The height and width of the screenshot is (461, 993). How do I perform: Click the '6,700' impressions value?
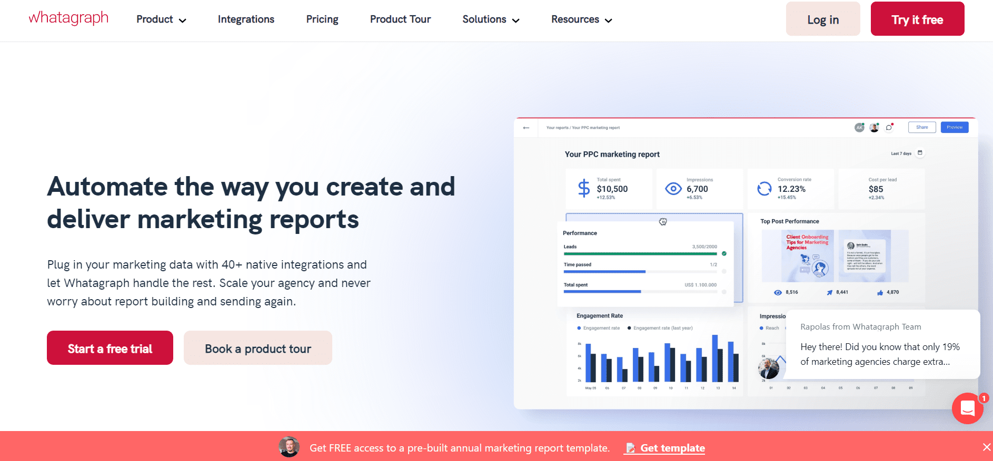[697, 189]
